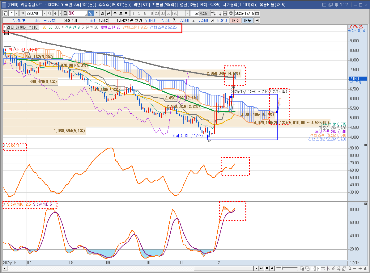Click the T font icon in title bar
The image size is (370, 273).
click(x=342, y=5)
